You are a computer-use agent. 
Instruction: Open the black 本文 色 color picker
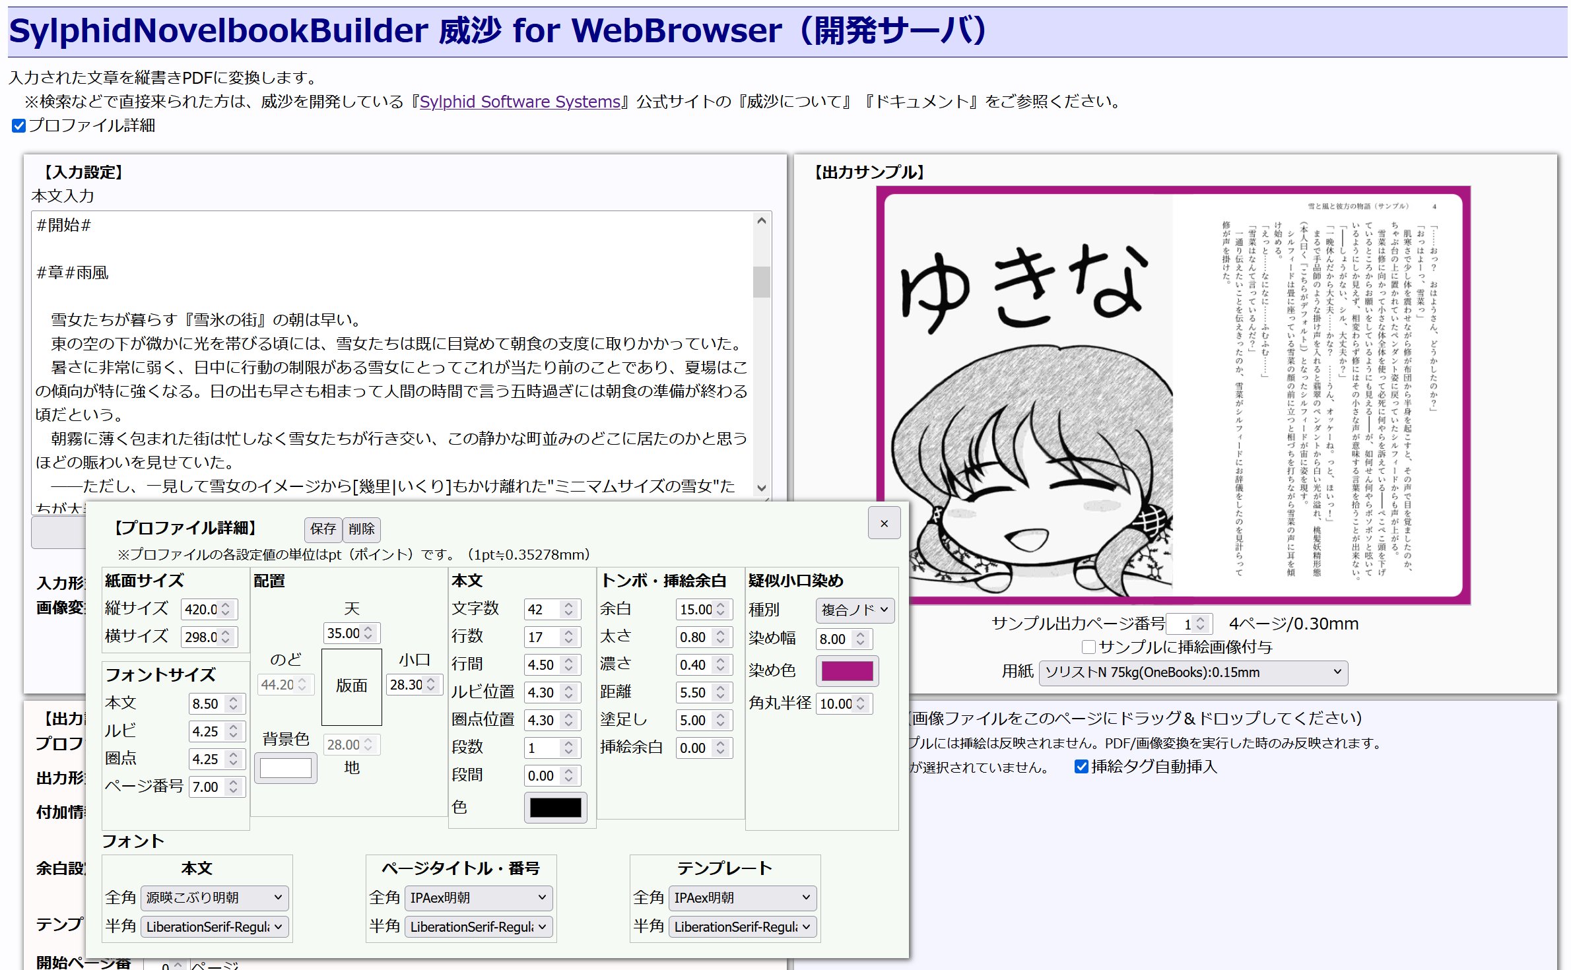tap(555, 807)
